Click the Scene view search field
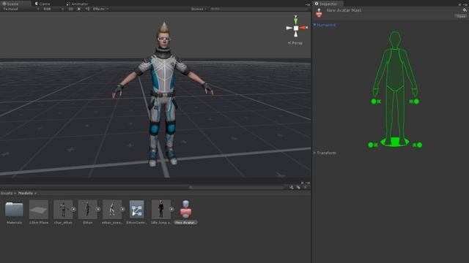The width and height of the screenshot is (469, 263). pyautogui.click(x=259, y=9)
